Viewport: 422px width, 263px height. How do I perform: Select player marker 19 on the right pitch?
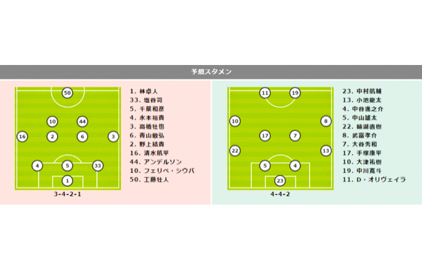coord(295,93)
